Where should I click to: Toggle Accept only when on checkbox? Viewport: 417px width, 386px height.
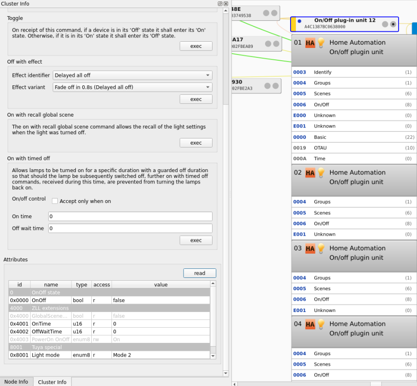point(55,201)
